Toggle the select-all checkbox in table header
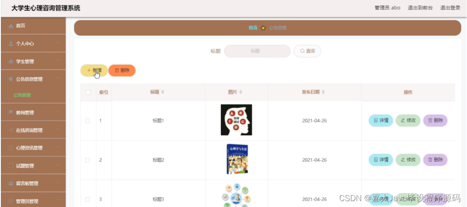 88,93
